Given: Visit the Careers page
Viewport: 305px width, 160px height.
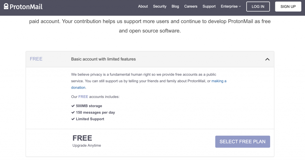Looking at the screenshot, I should coord(191,7).
